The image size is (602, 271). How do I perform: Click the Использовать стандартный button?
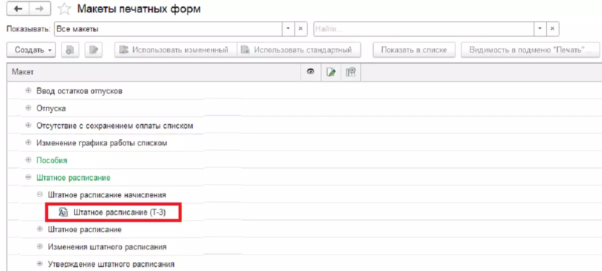tap(299, 50)
